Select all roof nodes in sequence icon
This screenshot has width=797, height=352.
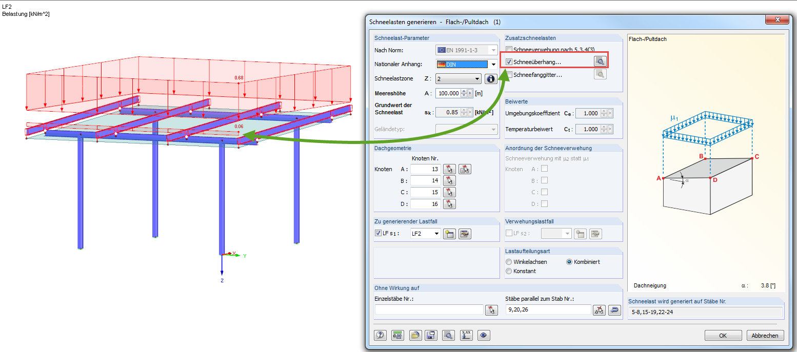coord(465,169)
